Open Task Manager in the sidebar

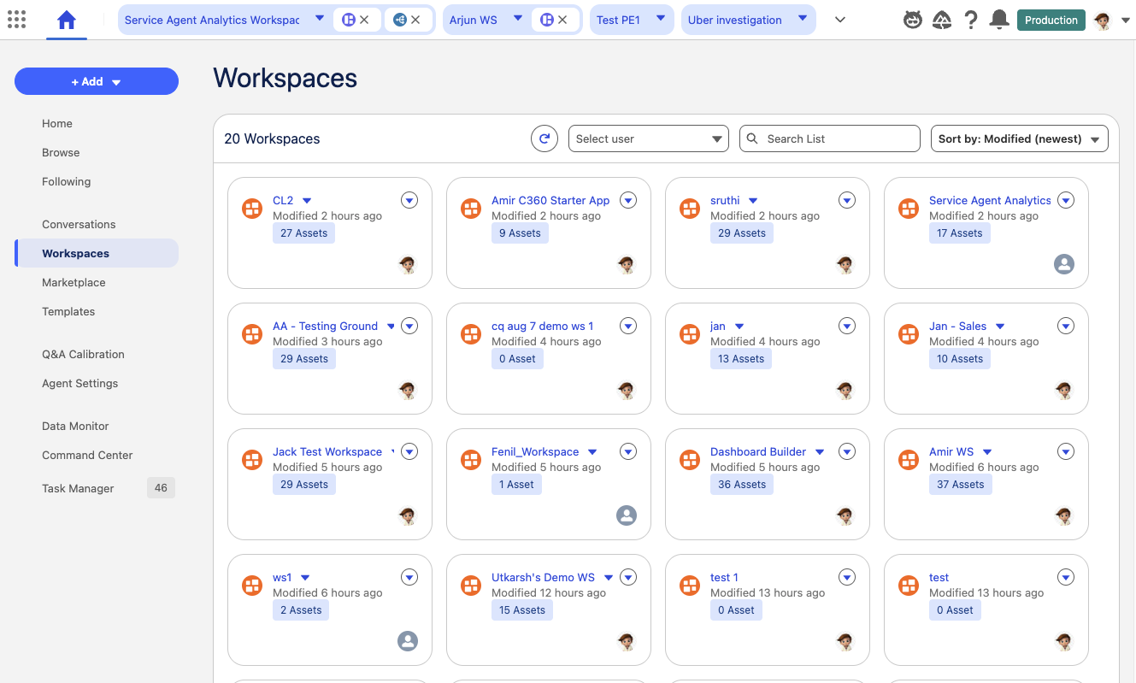[x=78, y=488]
